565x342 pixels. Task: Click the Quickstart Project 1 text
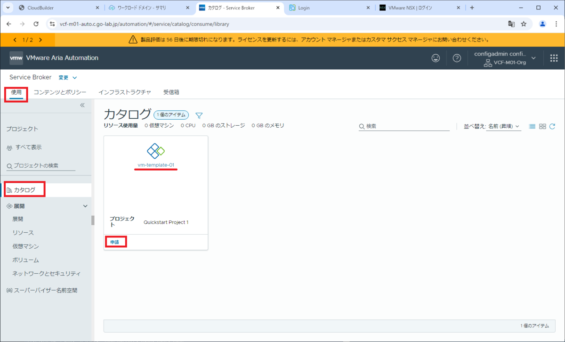[166, 222]
